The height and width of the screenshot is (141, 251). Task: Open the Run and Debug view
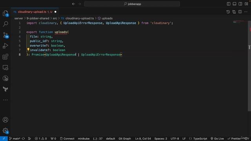coord(5,46)
